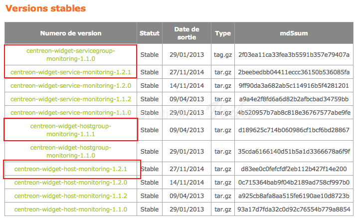Click the Type column header
Image resolution: width=356 pixels, height=218 pixels.
click(223, 33)
